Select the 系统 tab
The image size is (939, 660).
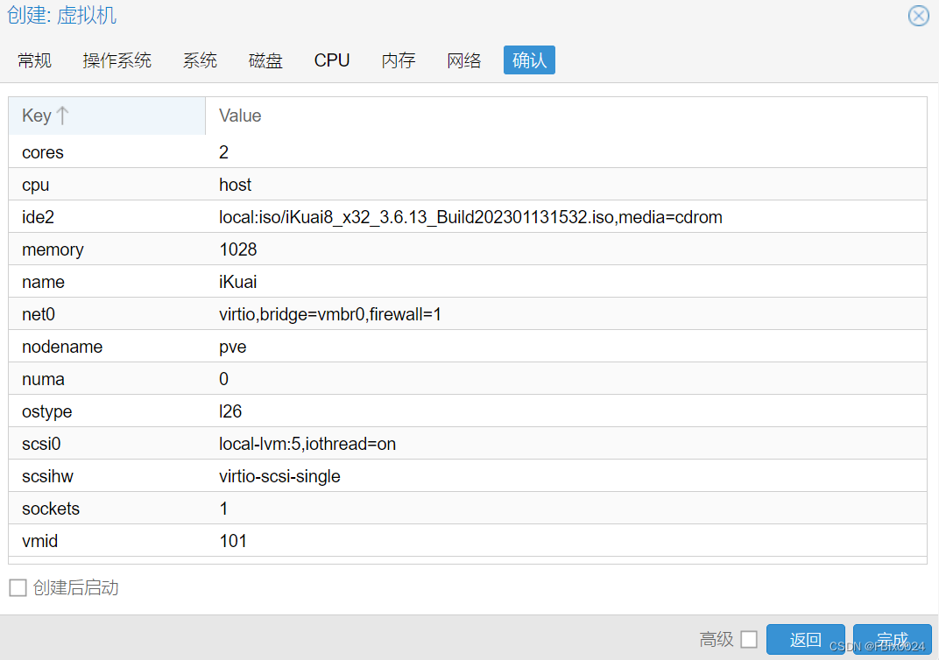[200, 60]
